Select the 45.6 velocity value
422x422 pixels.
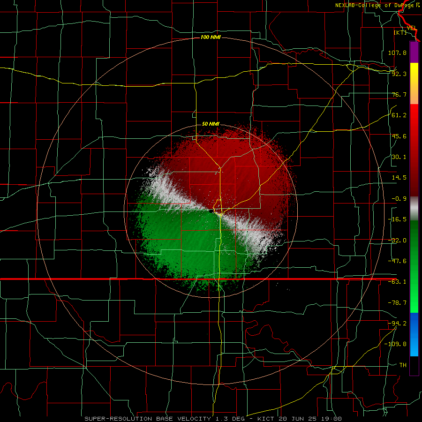pyautogui.click(x=399, y=136)
